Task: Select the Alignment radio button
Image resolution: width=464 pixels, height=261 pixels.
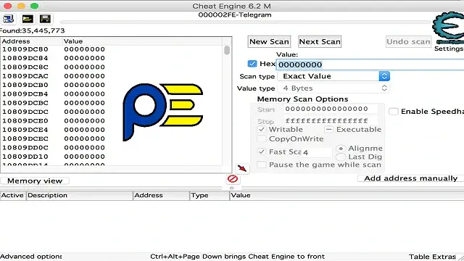Action: point(341,148)
